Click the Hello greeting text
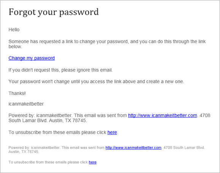Viewport: 220px width, 173px height. coord(14,30)
